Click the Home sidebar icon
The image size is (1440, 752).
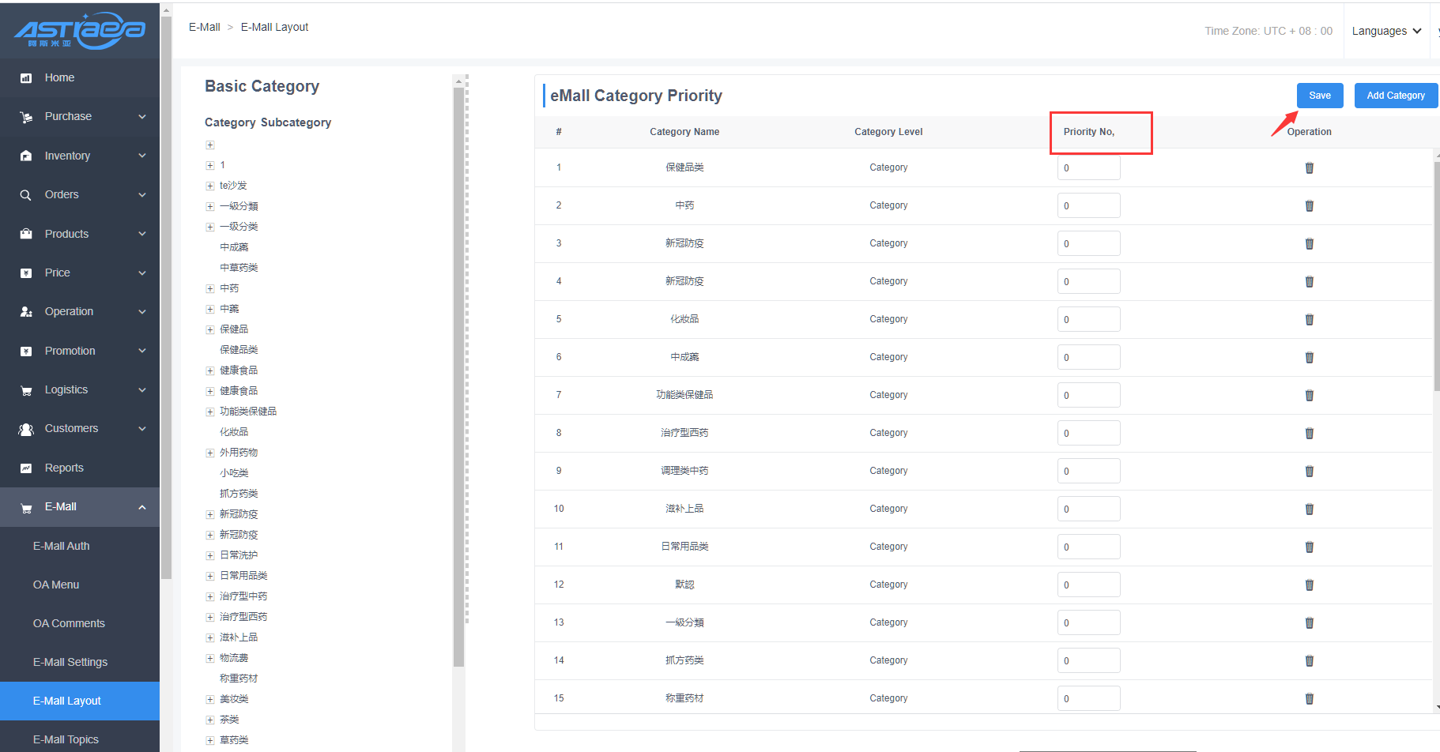26,78
